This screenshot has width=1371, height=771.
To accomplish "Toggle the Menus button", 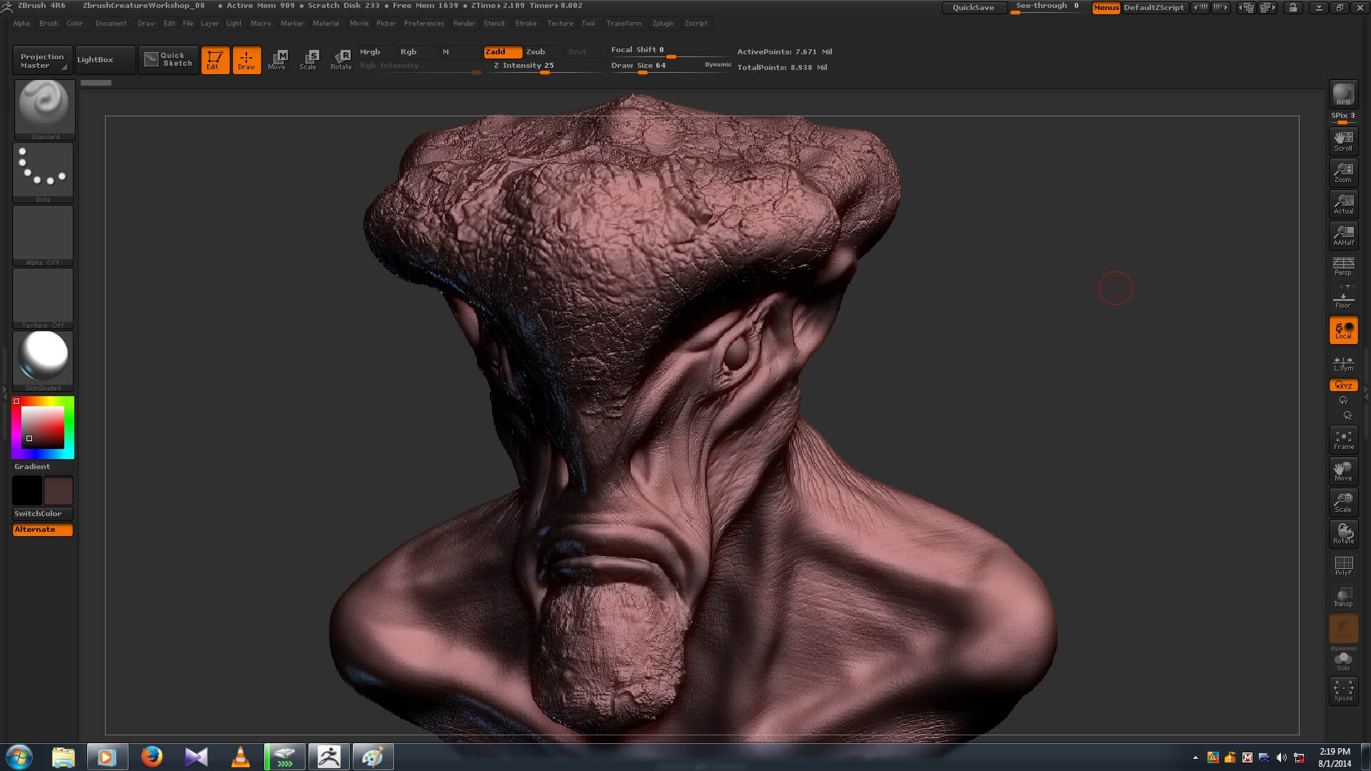I will (x=1105, y=8).
